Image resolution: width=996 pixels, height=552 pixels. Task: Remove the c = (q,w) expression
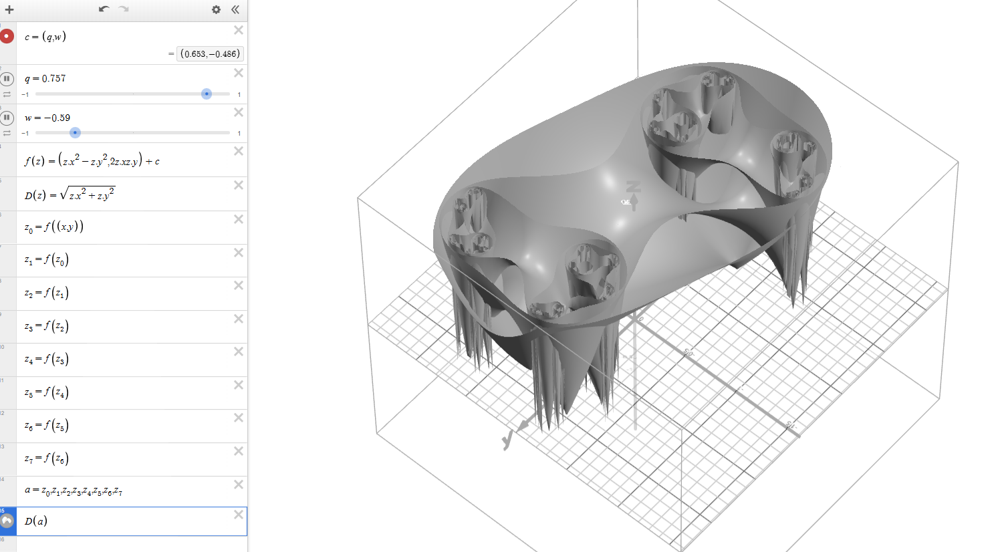pyautogui.click(x=238, y=30)
